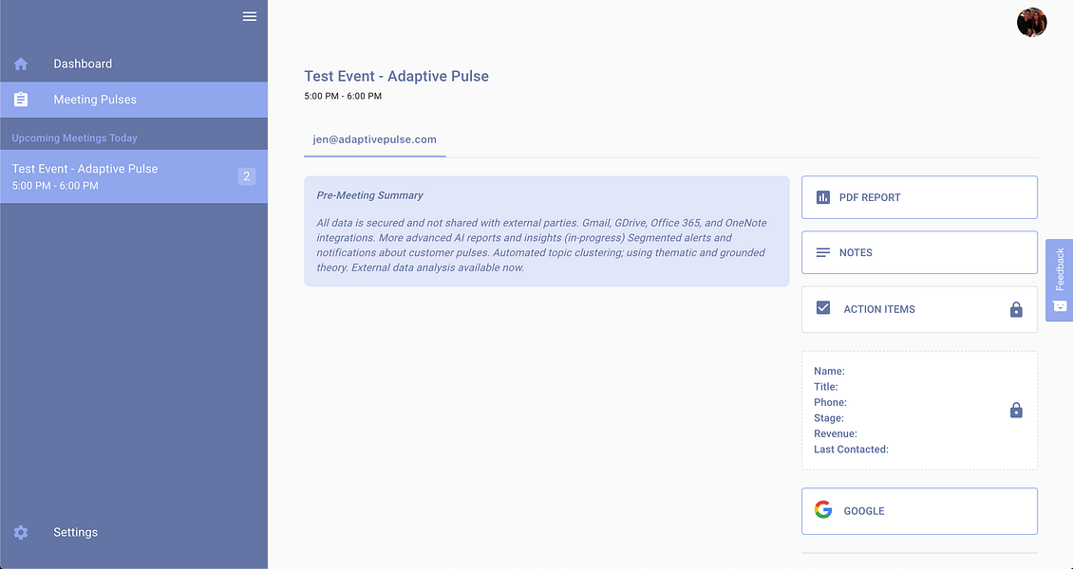
Task: Open the profile avatar picture
Action: tap(1031, 22)
